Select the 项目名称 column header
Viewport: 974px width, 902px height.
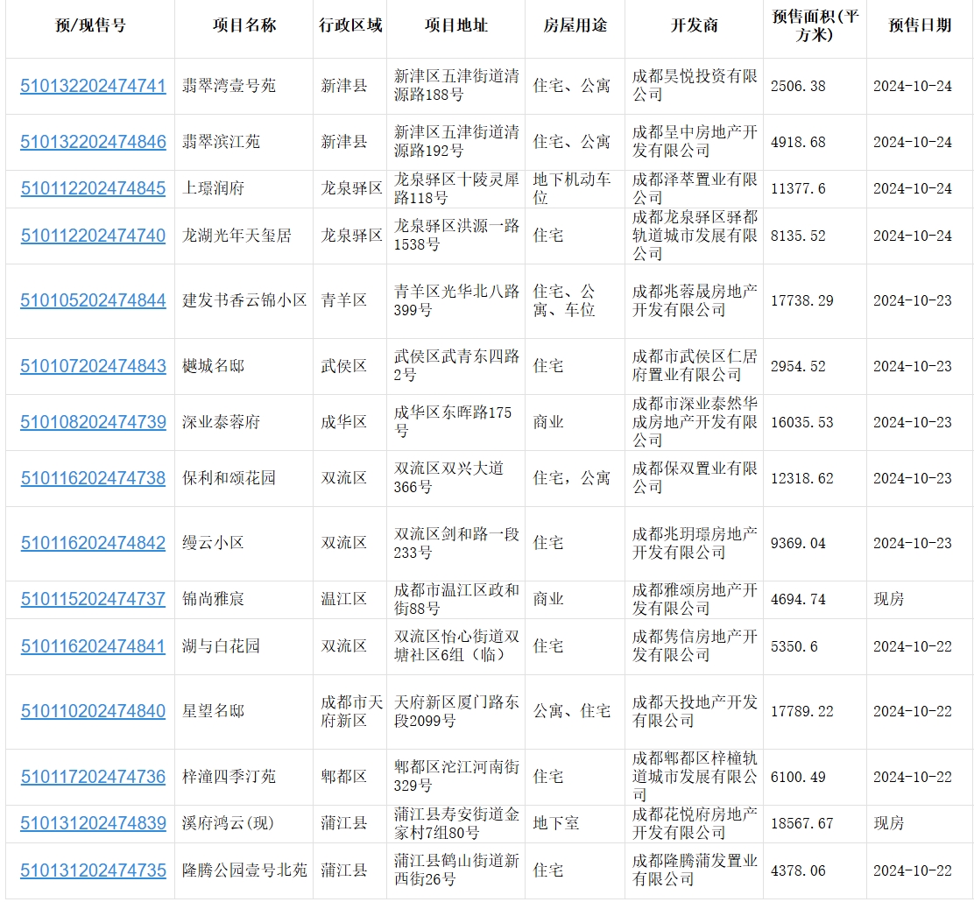click(x=244, y=25)
